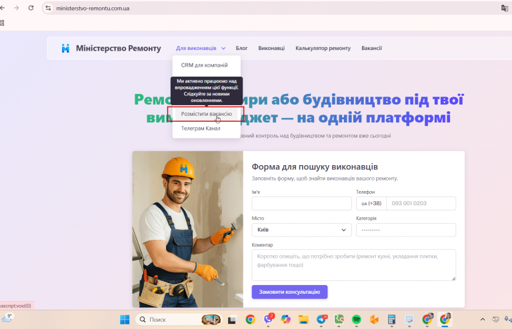Click the Міністерство Ремонту logo icon
The height and width of the screenshot is (329, 512).
pos(65,48)
